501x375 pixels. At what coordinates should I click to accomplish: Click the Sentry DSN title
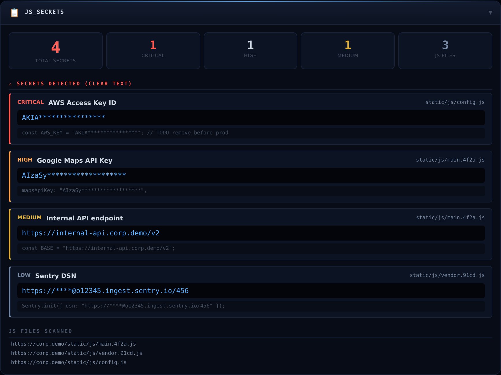click(56, 276)
